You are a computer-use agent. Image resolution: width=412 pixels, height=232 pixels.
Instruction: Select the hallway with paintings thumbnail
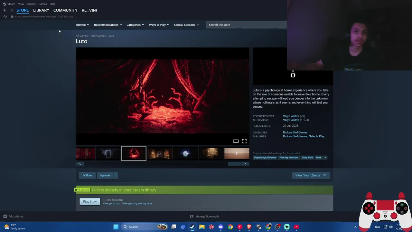160,154
